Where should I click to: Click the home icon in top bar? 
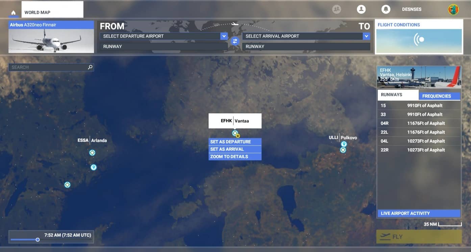tap(14, 13)
